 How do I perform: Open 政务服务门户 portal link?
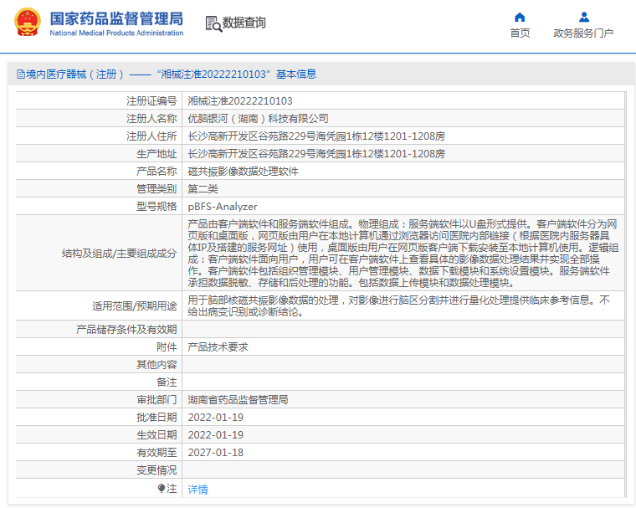[583, 33]
